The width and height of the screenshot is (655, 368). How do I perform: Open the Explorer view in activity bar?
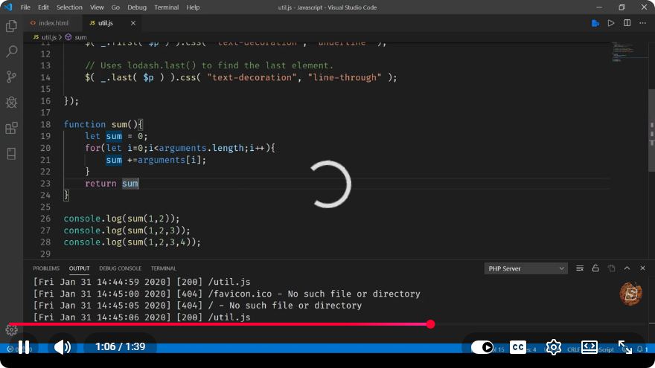(x=11, y=26)
